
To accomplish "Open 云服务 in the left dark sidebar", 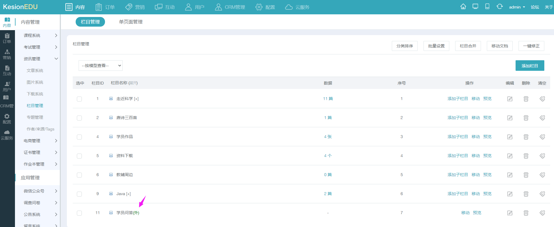I will point(7,135).
